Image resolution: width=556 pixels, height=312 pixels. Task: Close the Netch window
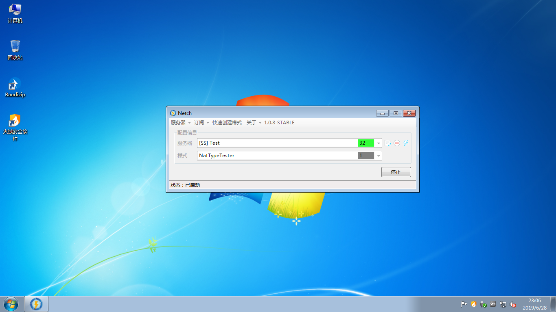(409, 113)
